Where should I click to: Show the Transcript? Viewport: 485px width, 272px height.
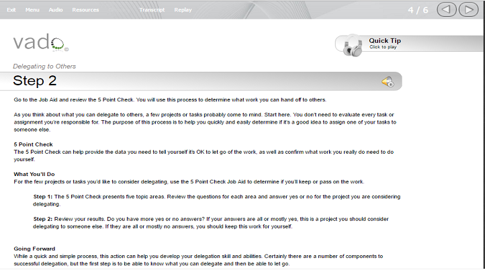[152, 10]
